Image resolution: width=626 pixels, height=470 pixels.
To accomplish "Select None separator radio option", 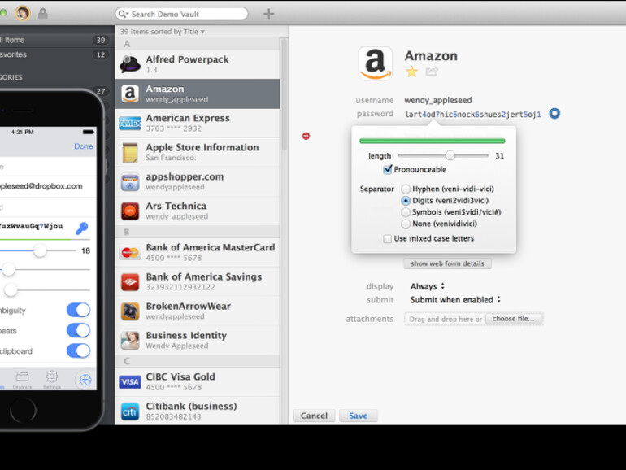I will click(x=406, y=224).
